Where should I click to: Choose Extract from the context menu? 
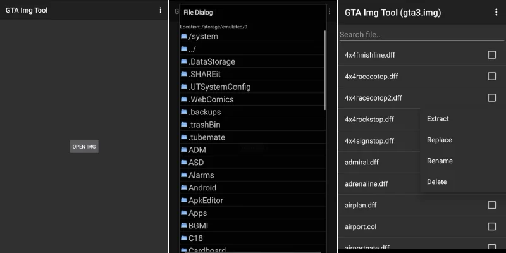click(x=438, y=119)
